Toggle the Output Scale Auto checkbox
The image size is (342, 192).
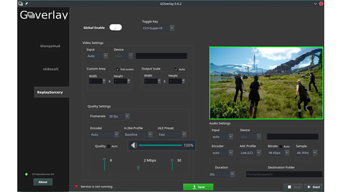click(176, 69)
